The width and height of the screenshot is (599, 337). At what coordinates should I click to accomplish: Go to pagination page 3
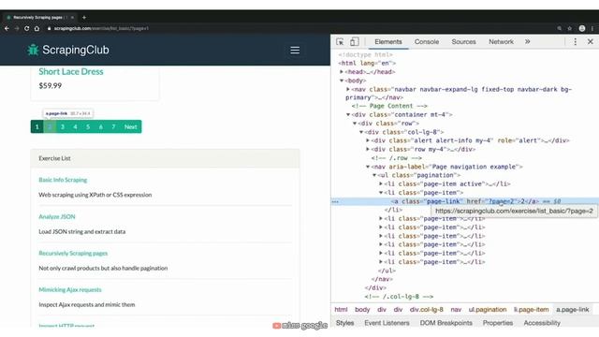click(63, 127)
